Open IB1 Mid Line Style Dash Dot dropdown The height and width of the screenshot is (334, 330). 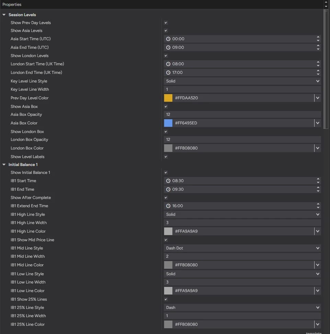point(242,248)
